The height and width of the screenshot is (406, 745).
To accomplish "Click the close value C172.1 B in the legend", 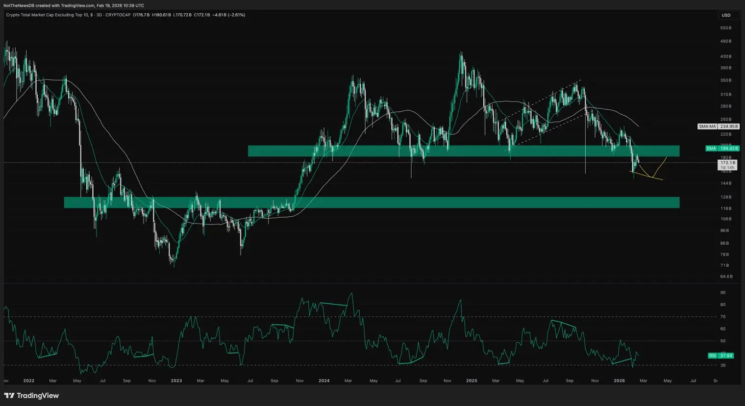I will [x=202, y=15].
